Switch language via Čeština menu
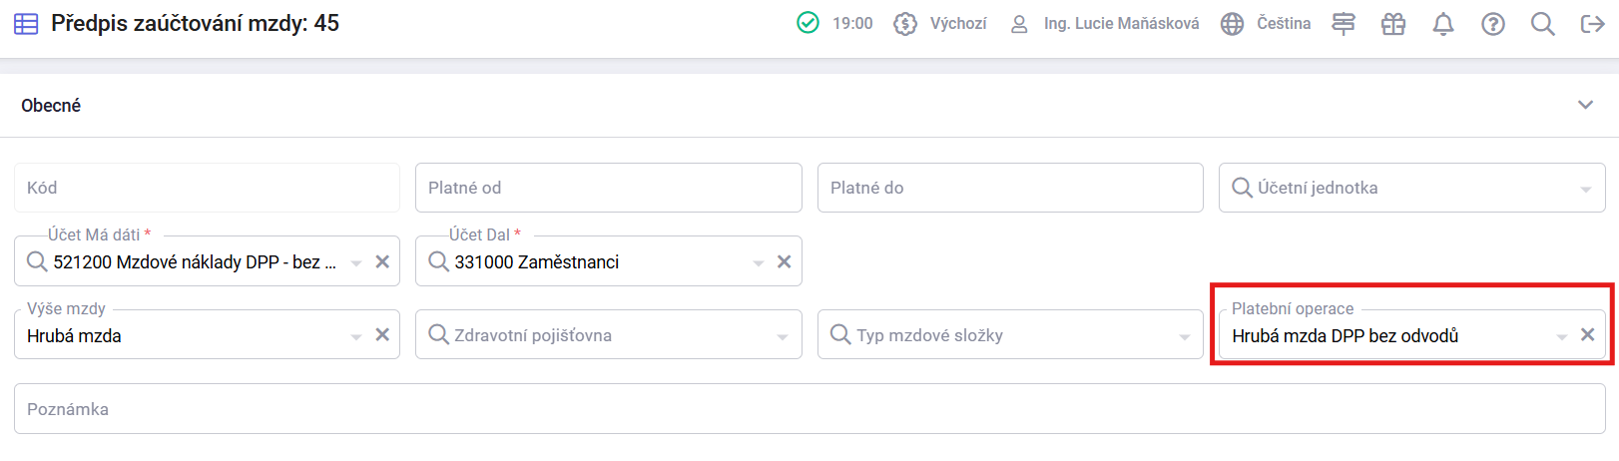The height and width of the screenshot is (461, 1619). [1266, 24]
